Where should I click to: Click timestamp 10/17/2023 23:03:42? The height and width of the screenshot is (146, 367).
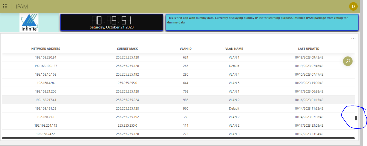[309, 126]
